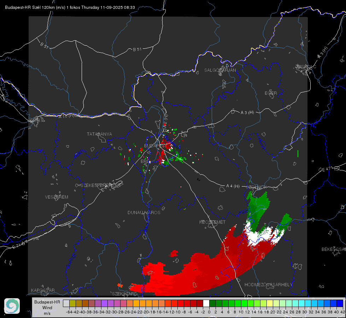Click the BUDAPEST city label
The height and width of the screenshot is (318, 346).
[x=156, y=146]
